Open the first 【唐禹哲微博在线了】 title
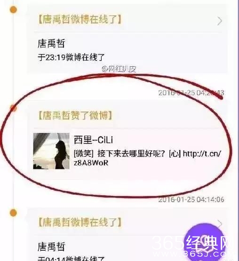The height and width of the screenshot is (261, 239). (x=80, y=19)
